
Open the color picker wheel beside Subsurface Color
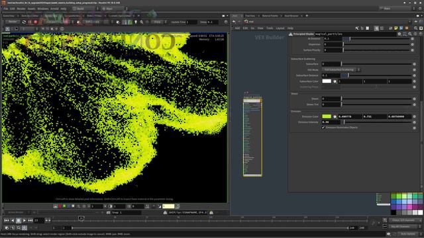pyautogui.click(x=335, y=81)
